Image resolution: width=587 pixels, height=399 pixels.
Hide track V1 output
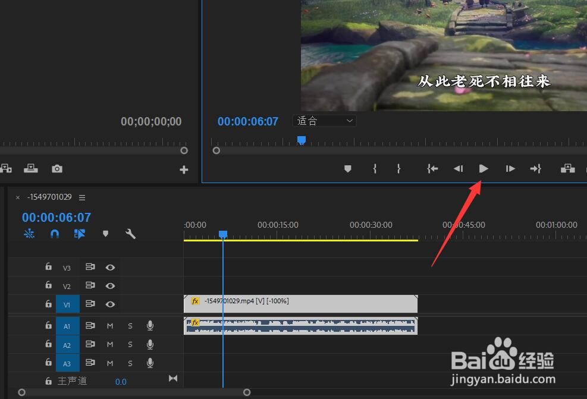point(110,304)
